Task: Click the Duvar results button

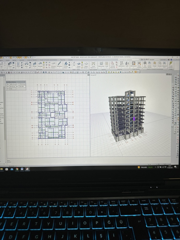Action: [x=155, y=65]
